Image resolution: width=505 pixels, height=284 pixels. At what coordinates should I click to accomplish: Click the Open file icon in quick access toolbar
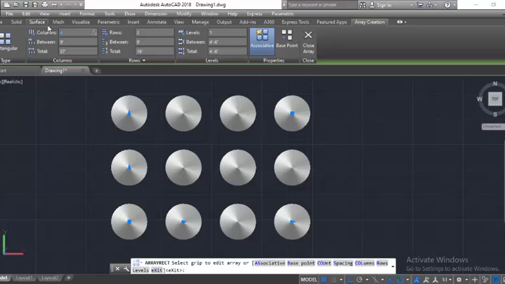pos(17,5)
